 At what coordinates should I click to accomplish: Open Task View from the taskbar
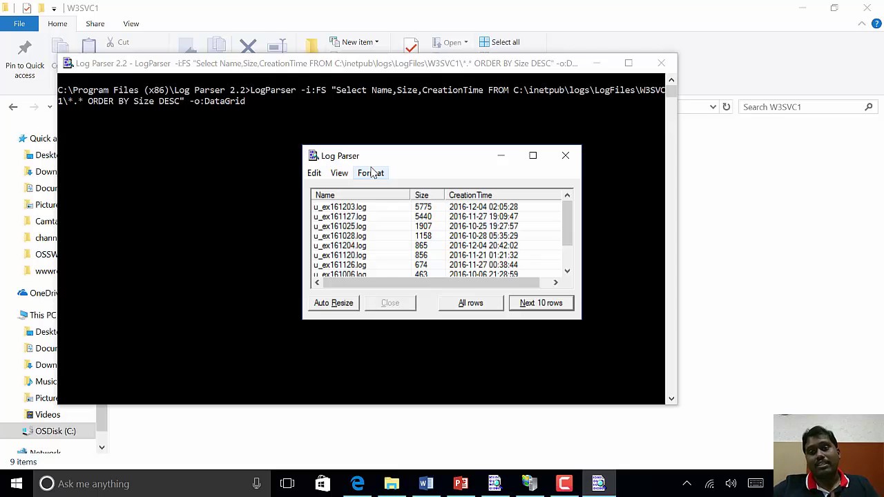coord(287,484)
